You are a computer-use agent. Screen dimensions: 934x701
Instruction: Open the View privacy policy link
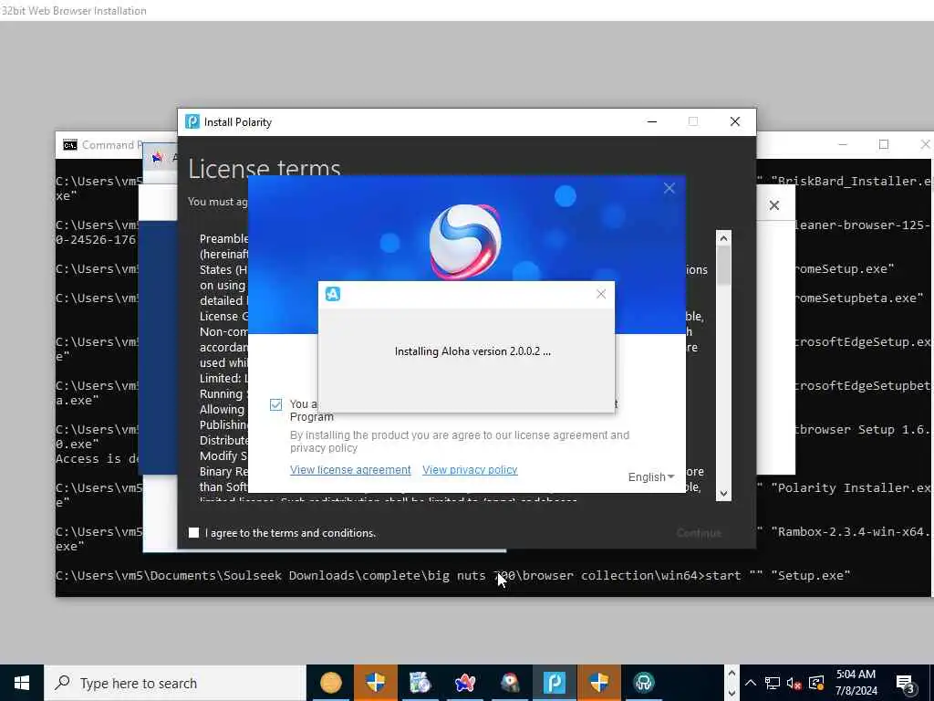click(x=470, y=470)
